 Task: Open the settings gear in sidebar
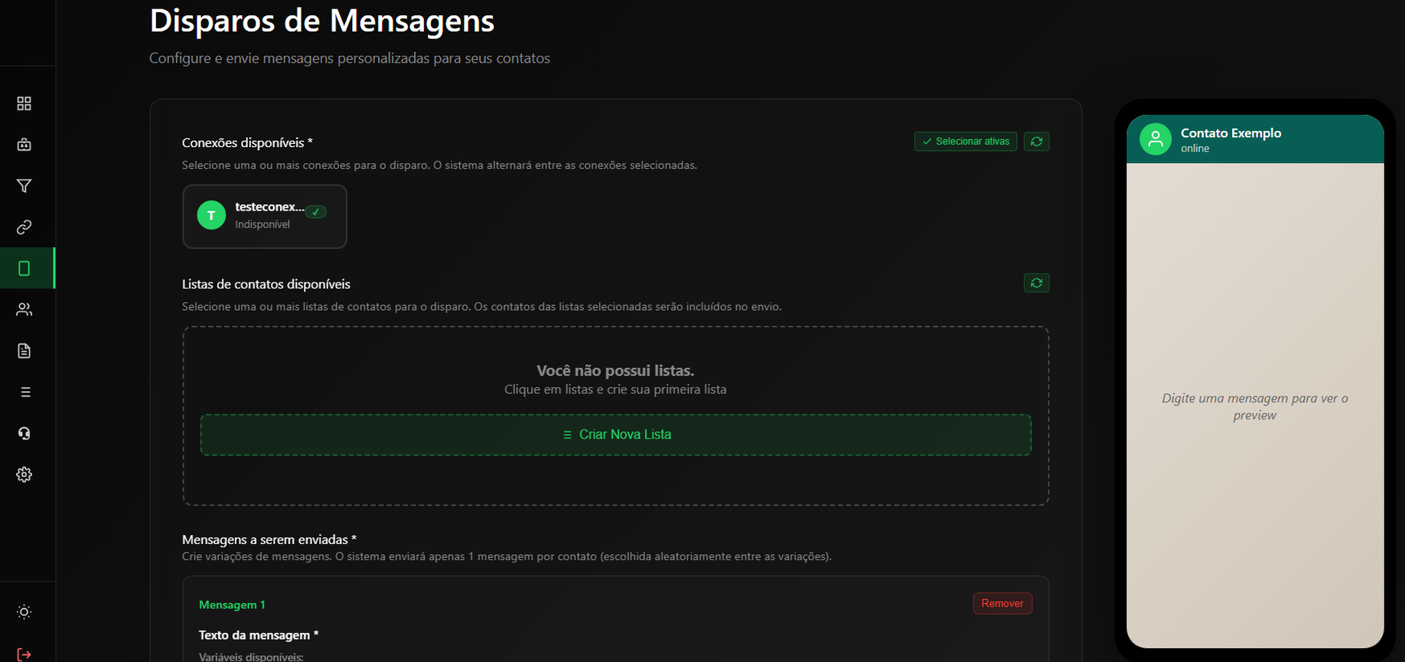[x=24, y=474]
